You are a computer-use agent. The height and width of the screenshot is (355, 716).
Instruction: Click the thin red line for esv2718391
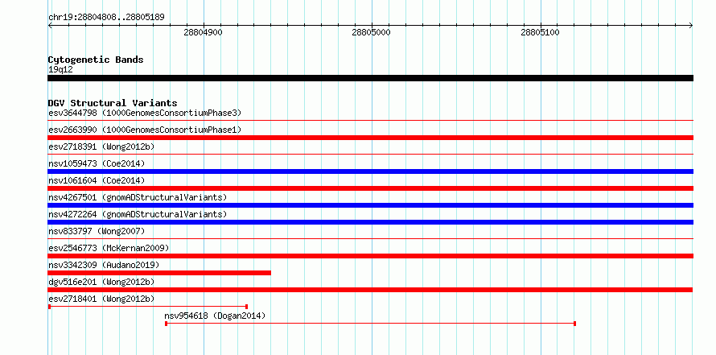click(x=370, y=155)
